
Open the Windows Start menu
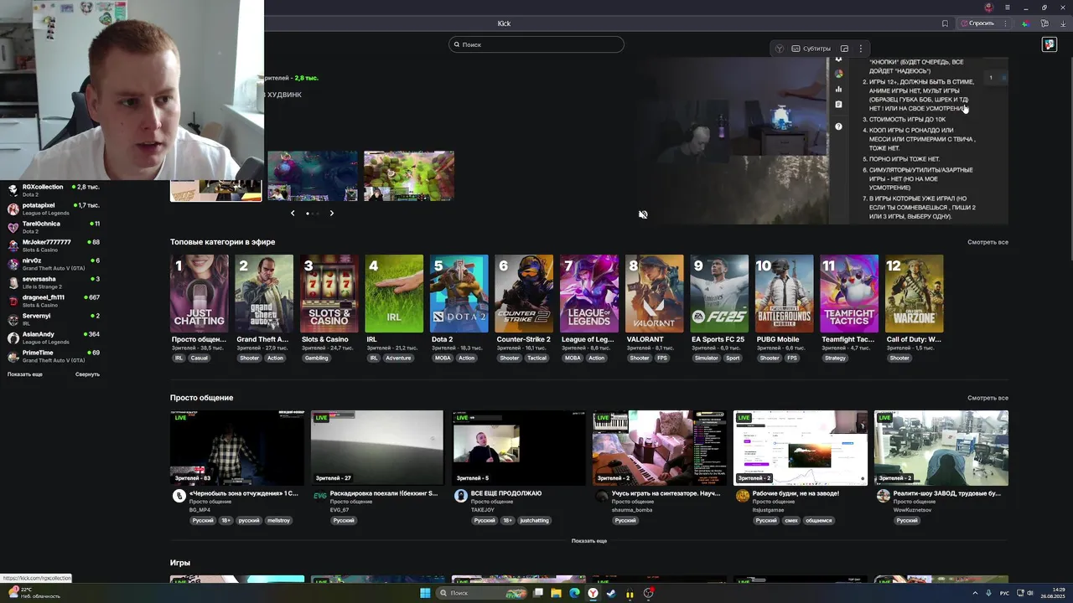point(425,593)
